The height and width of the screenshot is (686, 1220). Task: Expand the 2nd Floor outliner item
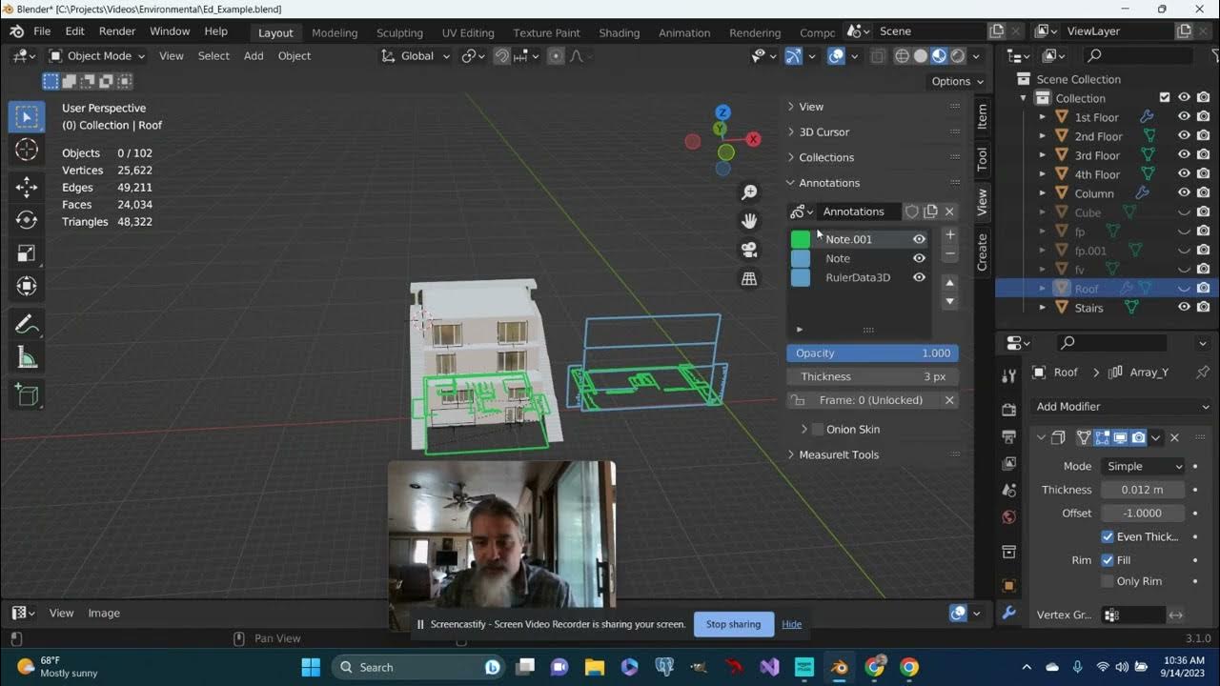point(1043,136)
